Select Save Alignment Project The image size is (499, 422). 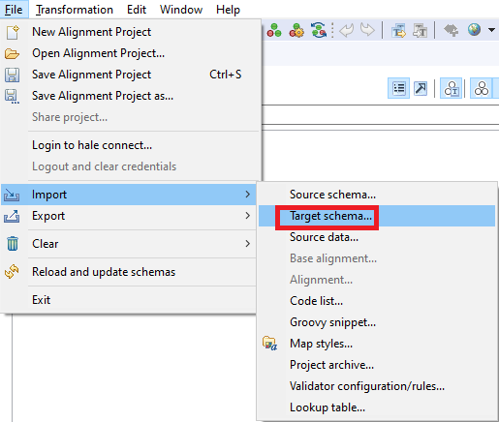(91, 75)
